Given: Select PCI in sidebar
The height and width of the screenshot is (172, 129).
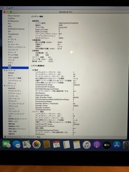Looking at the screenshot, I should click(9, 24).
